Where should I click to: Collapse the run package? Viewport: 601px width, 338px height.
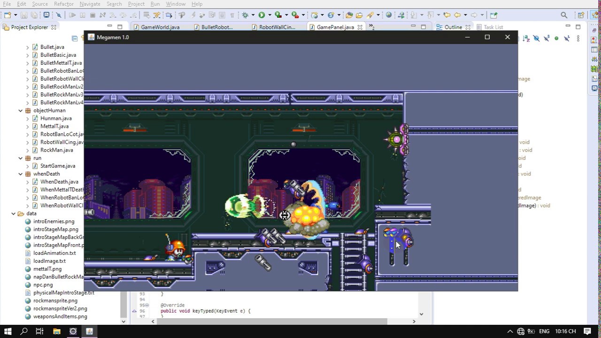[21, 158]
